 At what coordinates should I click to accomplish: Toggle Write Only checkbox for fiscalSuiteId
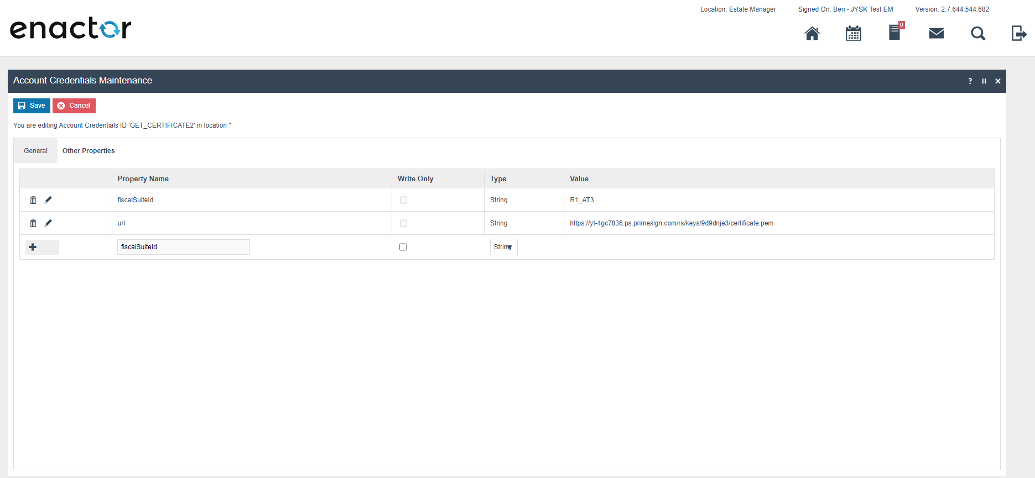coord(403,200)
